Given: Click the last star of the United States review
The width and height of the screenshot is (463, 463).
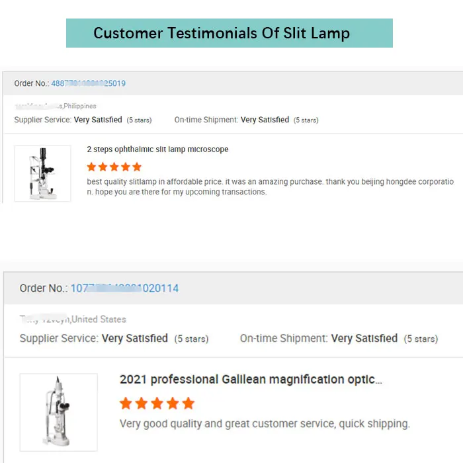Looking at the screenshot, I should [189, 403].
